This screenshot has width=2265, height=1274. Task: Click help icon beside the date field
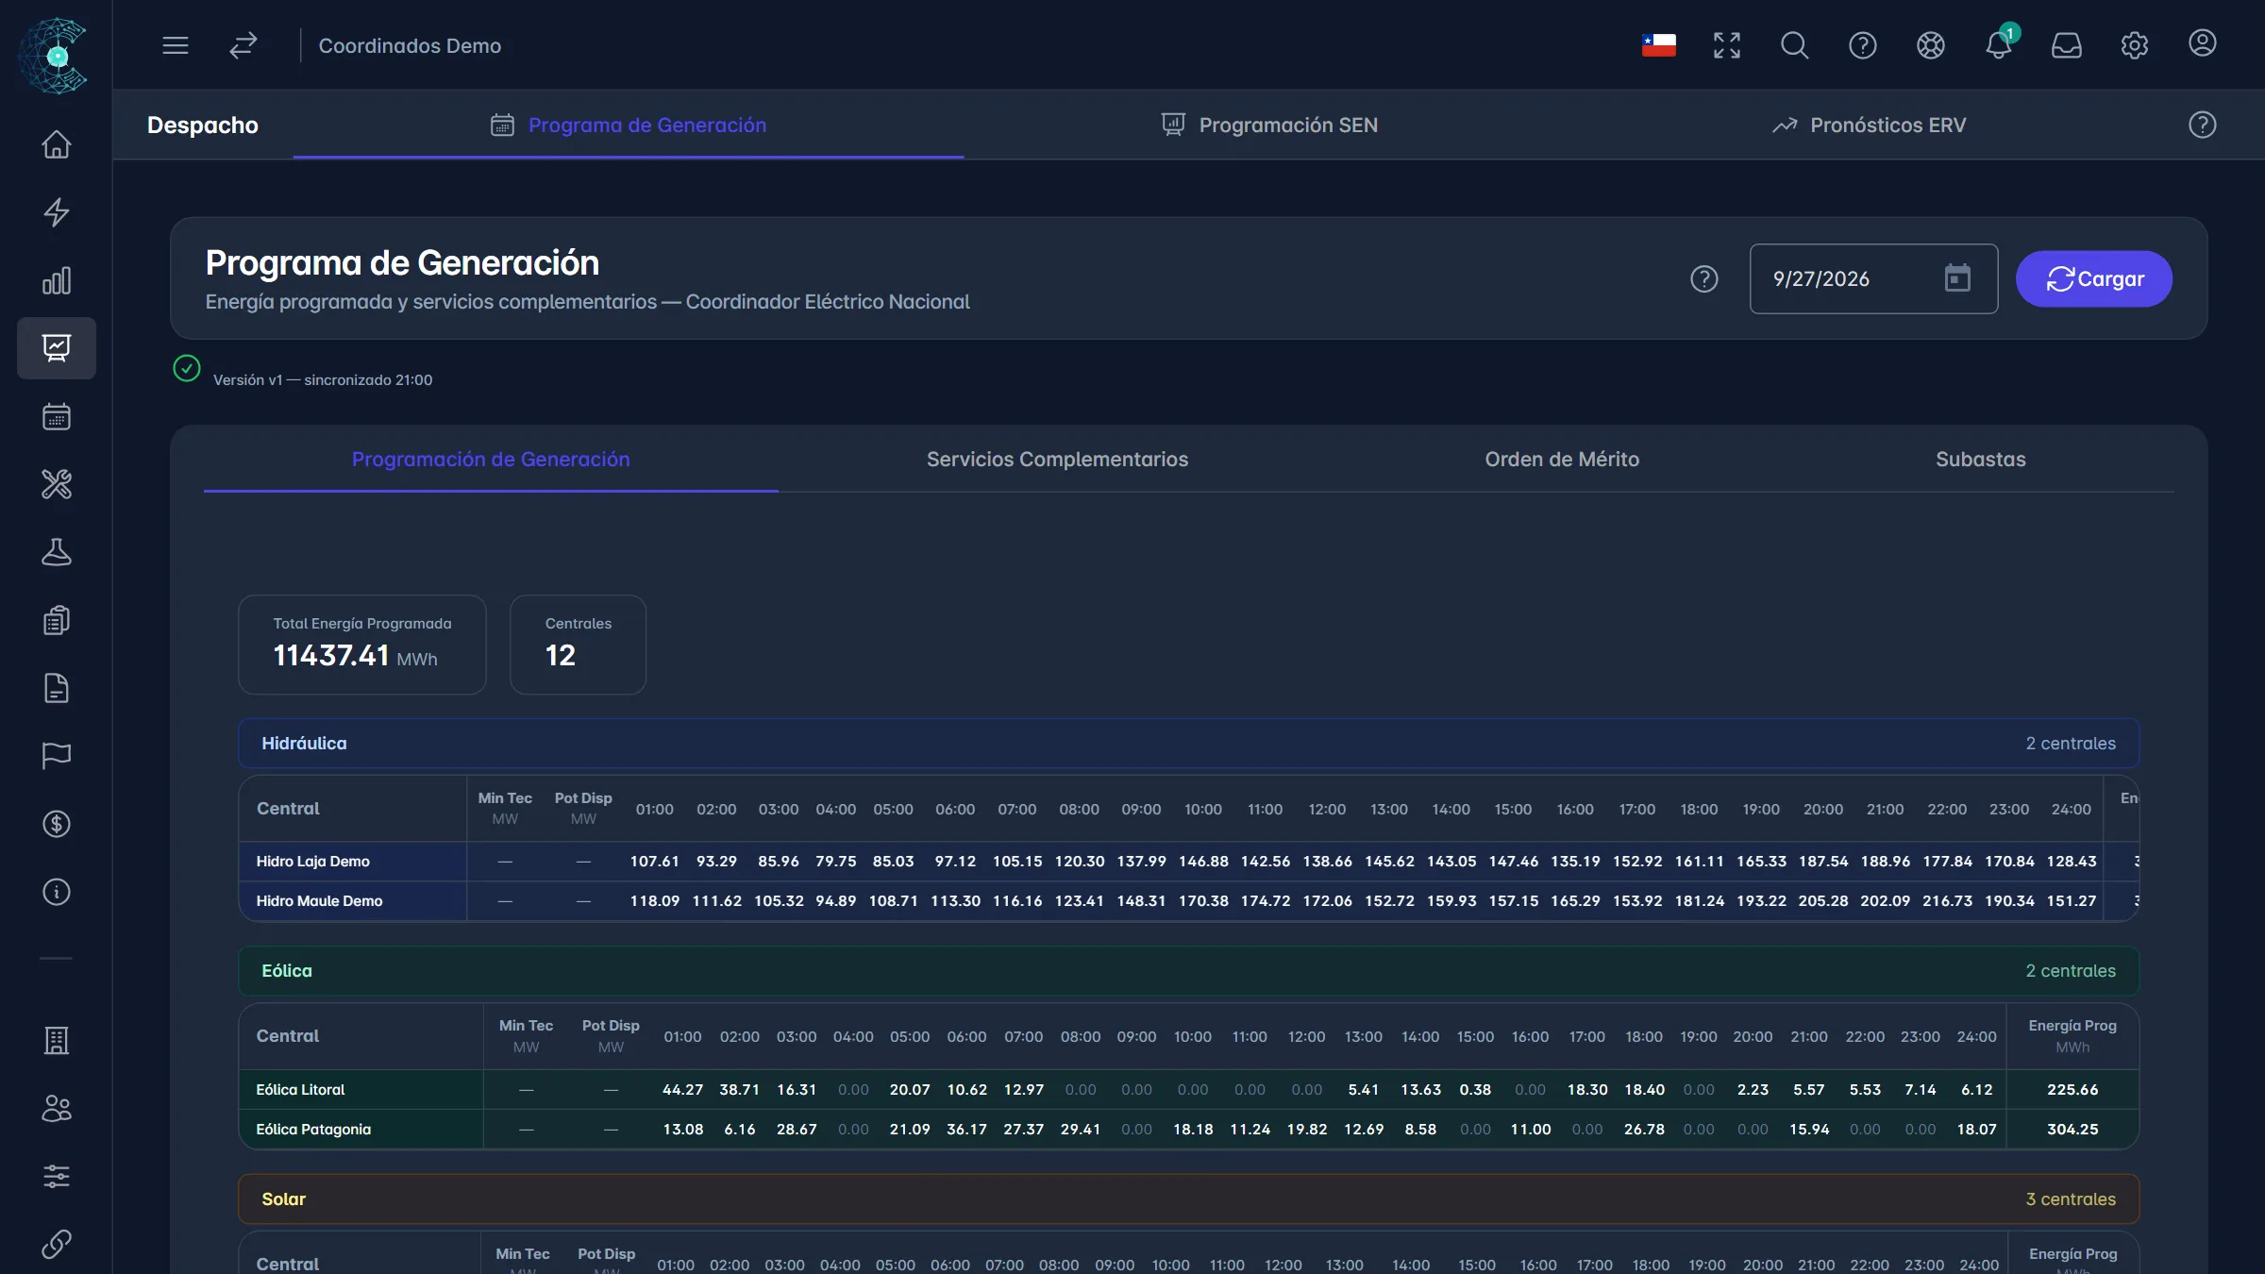[x=1704, y=279]
